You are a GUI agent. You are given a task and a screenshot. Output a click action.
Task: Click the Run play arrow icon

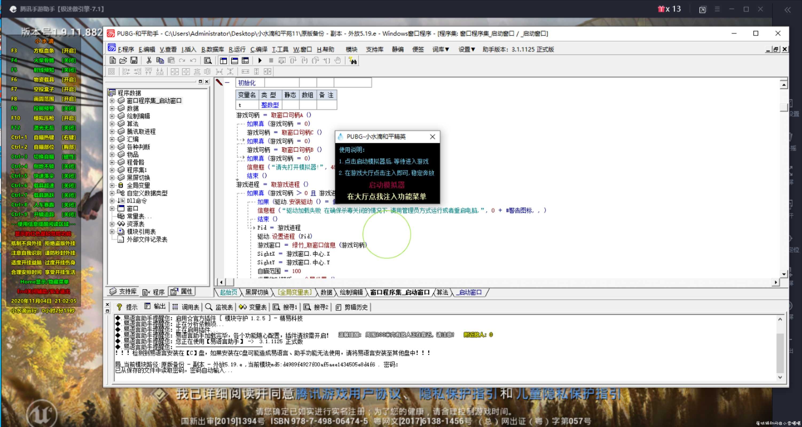point(260,60)
